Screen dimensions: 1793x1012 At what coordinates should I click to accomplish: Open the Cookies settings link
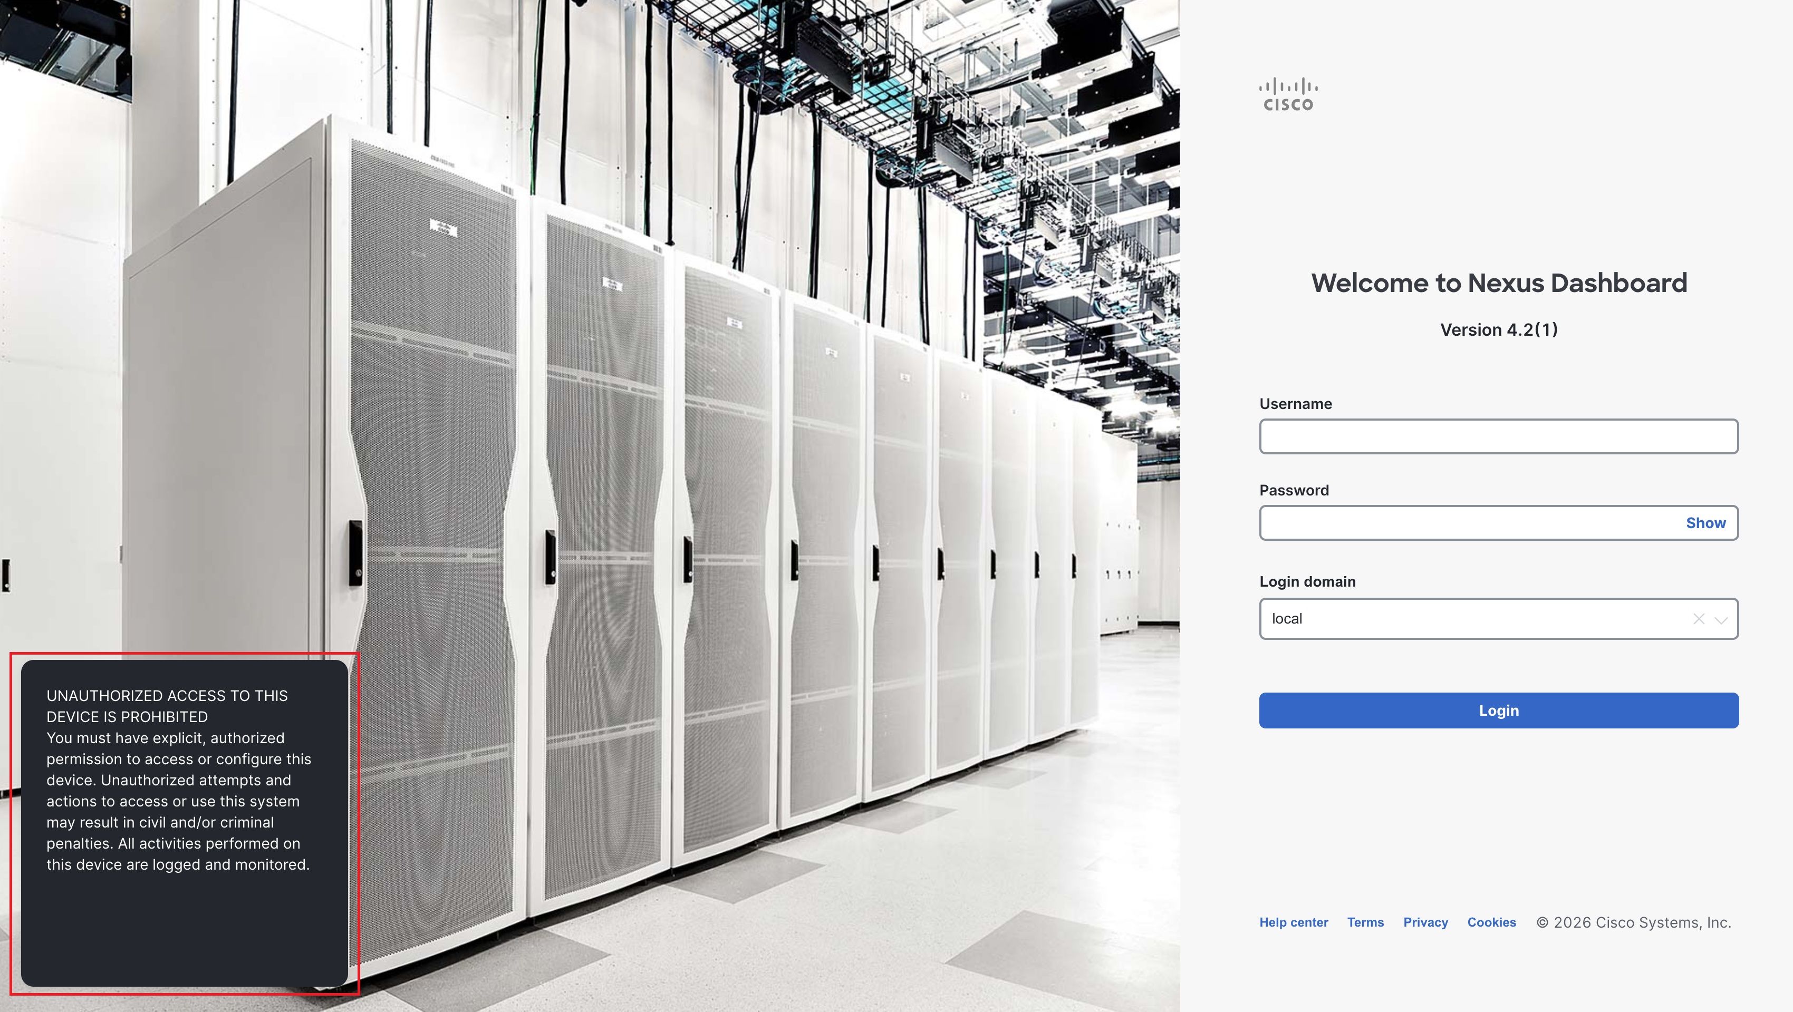point(1491,921)
